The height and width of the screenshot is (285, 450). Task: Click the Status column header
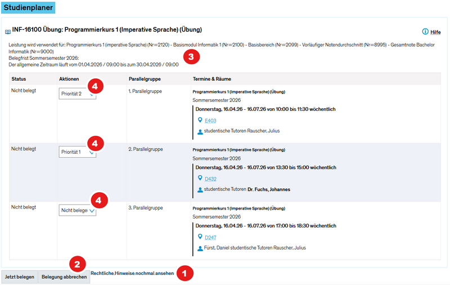click(19, 79)
